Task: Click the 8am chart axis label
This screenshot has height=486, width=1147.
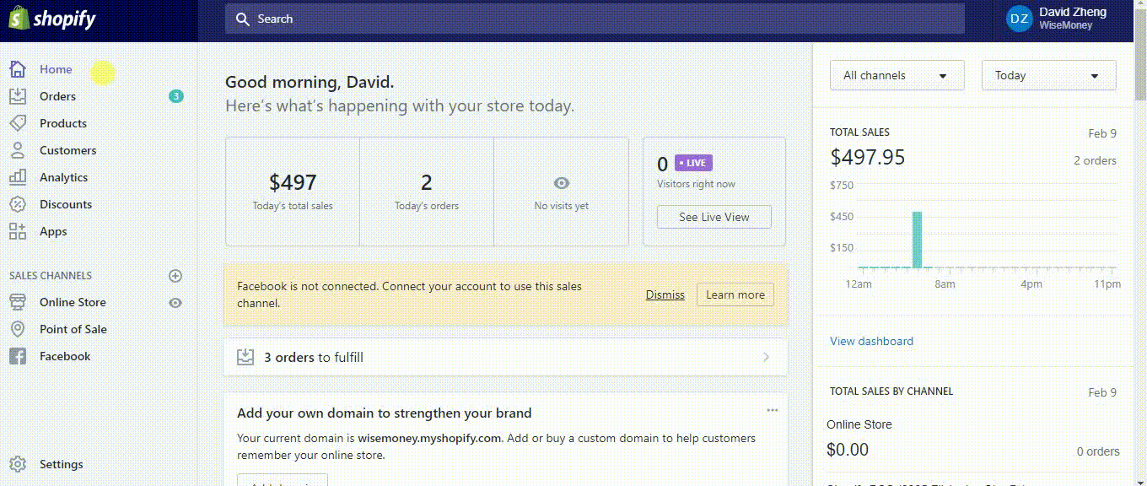Action: 945,284
